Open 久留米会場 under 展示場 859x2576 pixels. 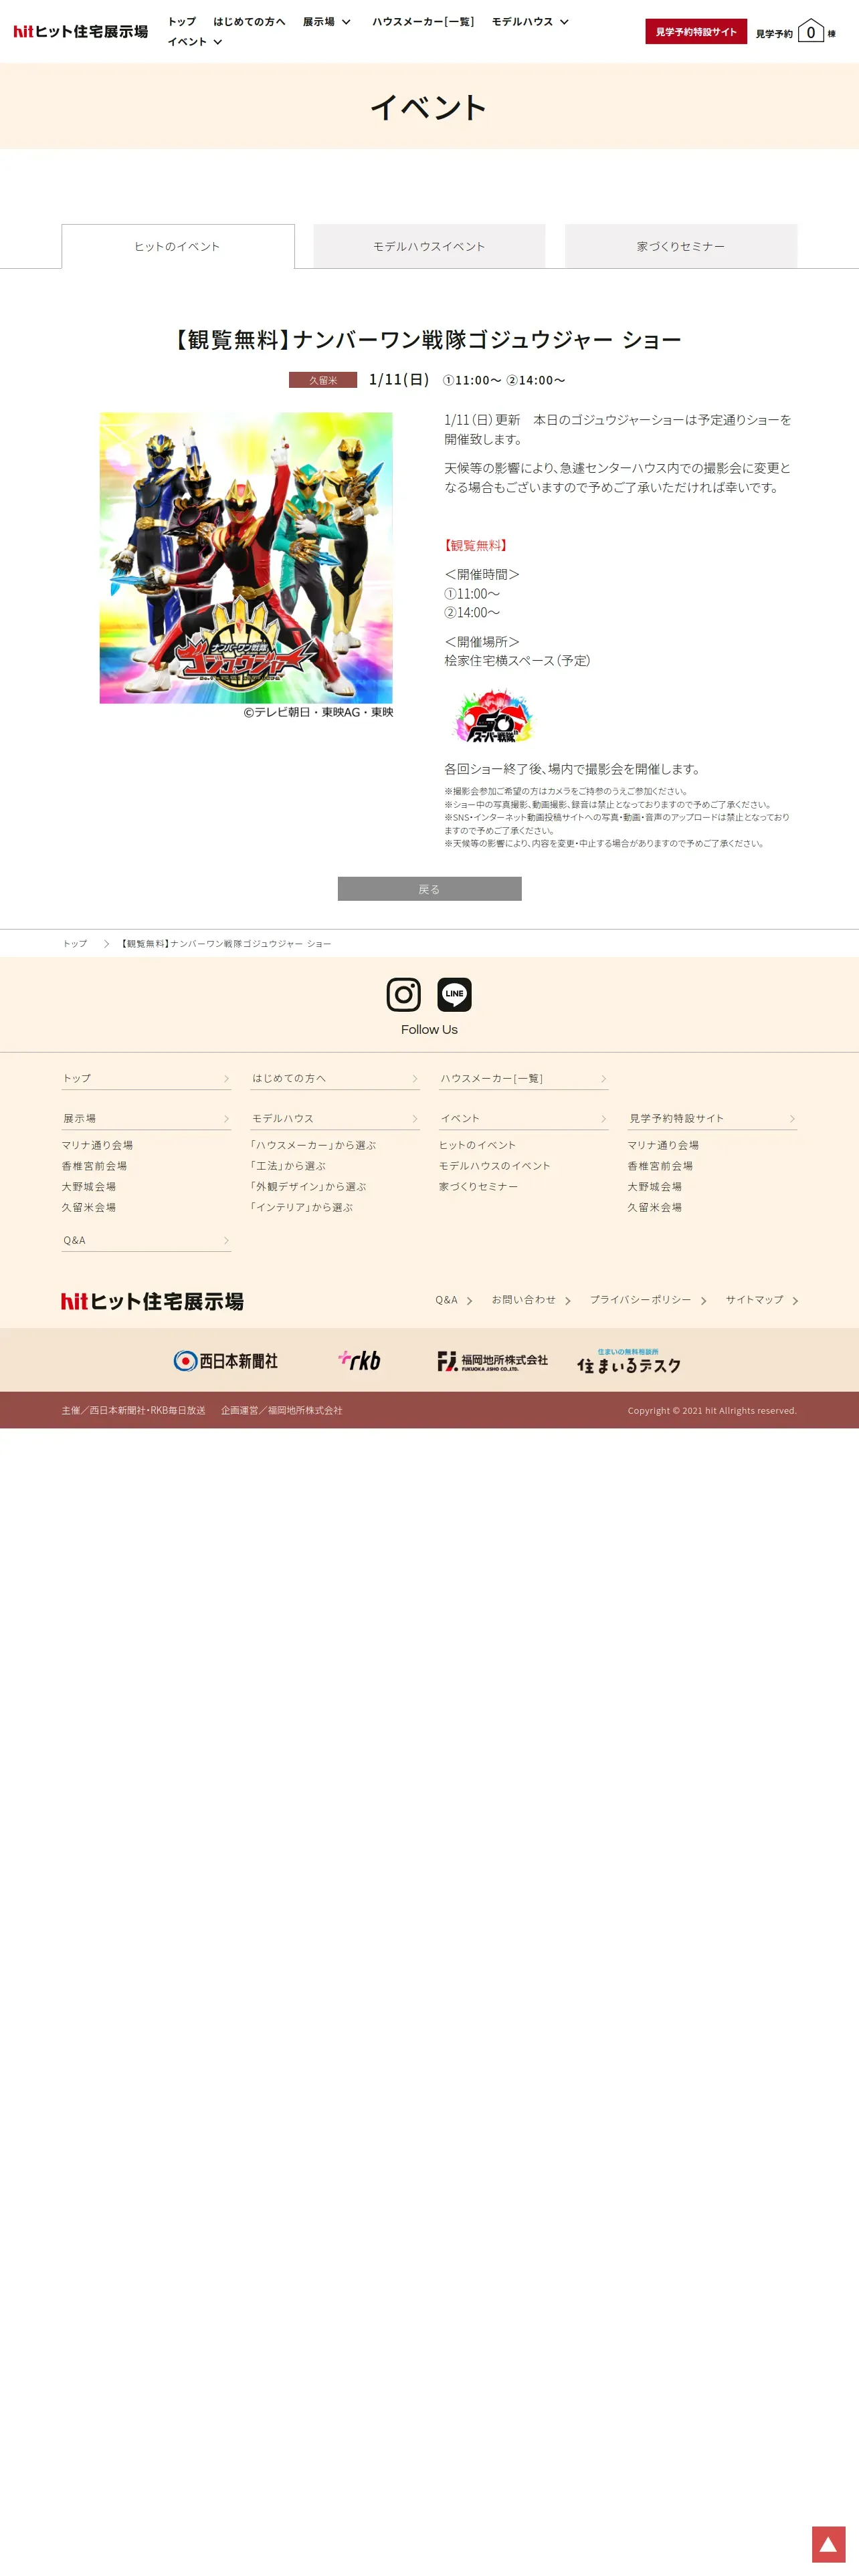(x=89, y=1208)
